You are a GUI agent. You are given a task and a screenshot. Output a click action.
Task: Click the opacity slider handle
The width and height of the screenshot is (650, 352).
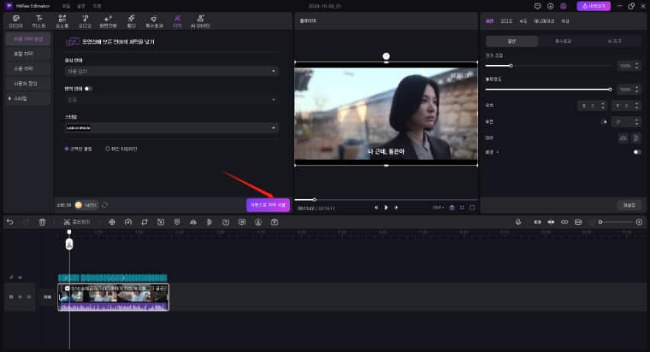[609, 90]
